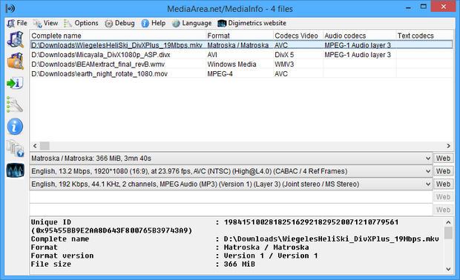Open the View menu

(x=45, y=23)
